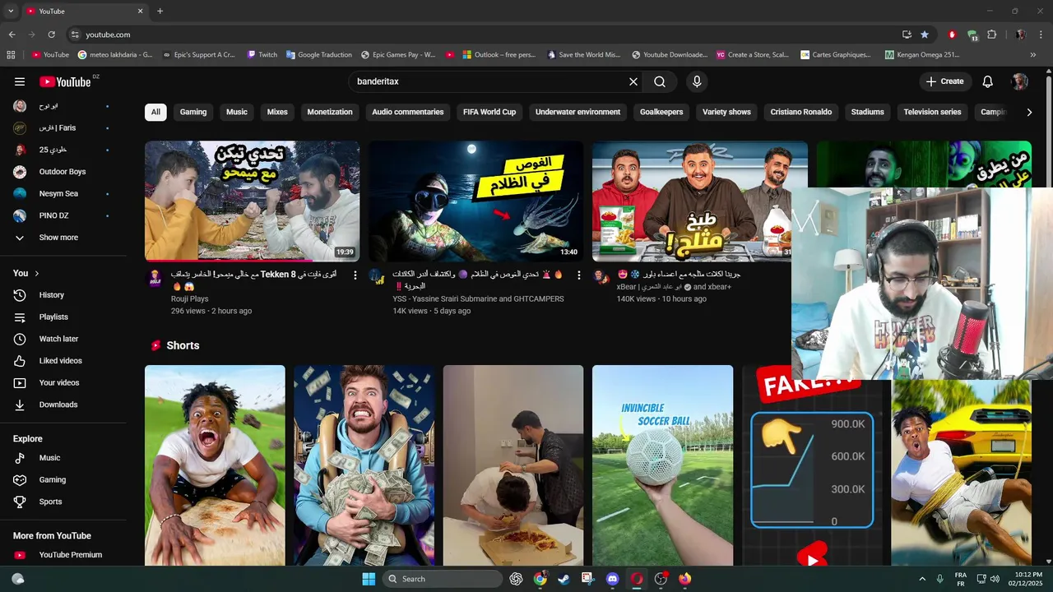Open Chrome apps grid in bookmarks bar
Viewport: 1053px width, 592px height.
click(11, 55)
